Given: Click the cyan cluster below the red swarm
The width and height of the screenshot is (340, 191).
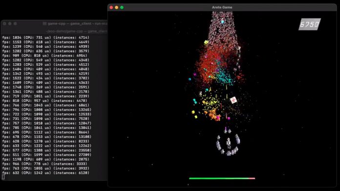Looking at the screenshot, I should click(224, 77).
